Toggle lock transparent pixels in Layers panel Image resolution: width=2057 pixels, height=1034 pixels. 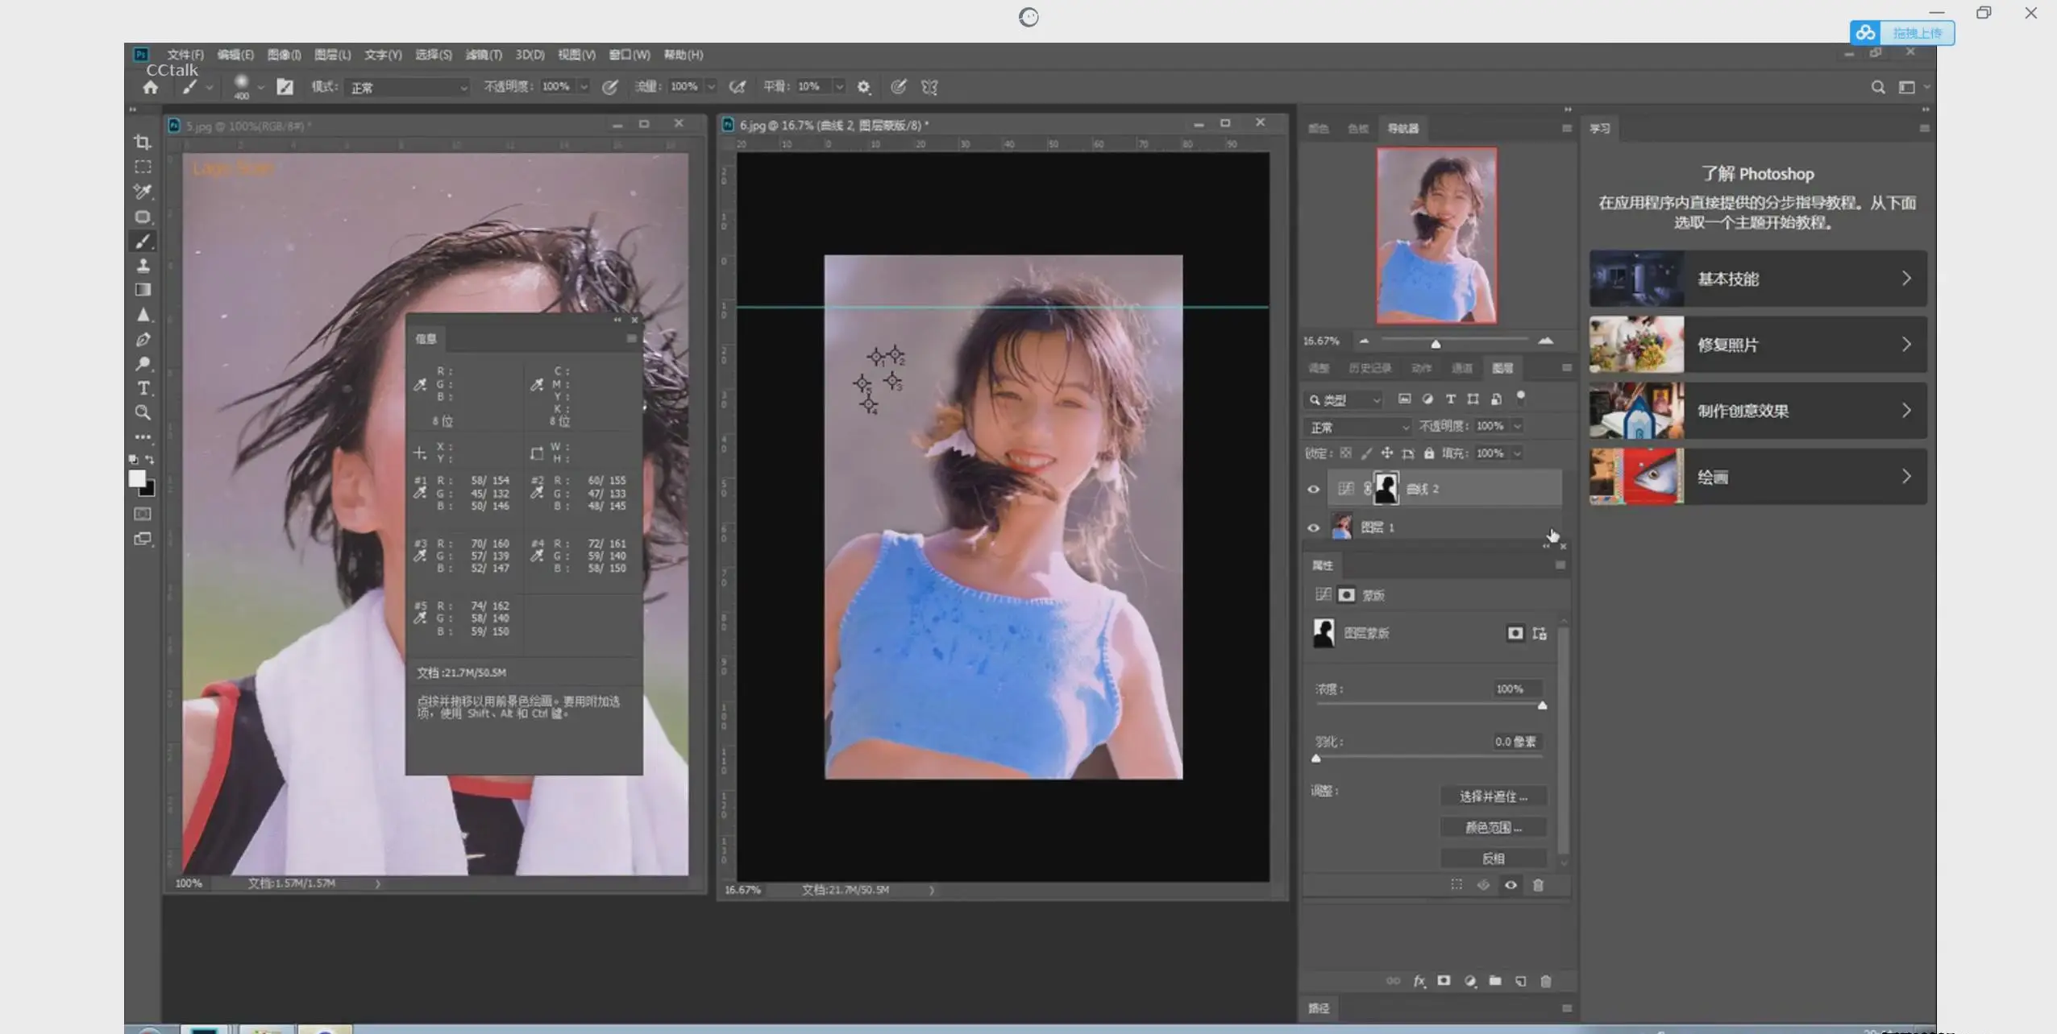[1345, 453]
